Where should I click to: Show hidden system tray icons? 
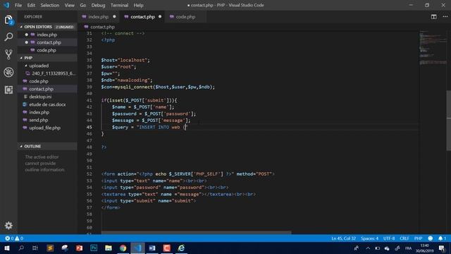368,248
